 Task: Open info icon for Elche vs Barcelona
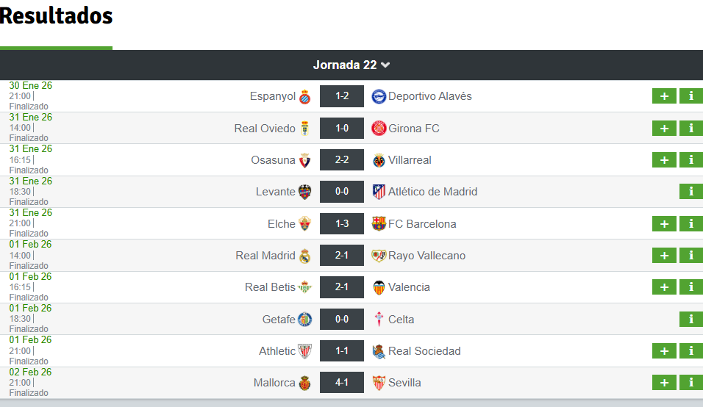click(691, 224)
